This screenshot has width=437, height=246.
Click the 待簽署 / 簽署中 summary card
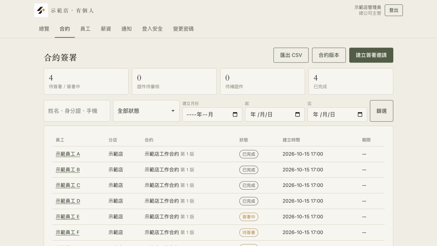click(86, 81)
